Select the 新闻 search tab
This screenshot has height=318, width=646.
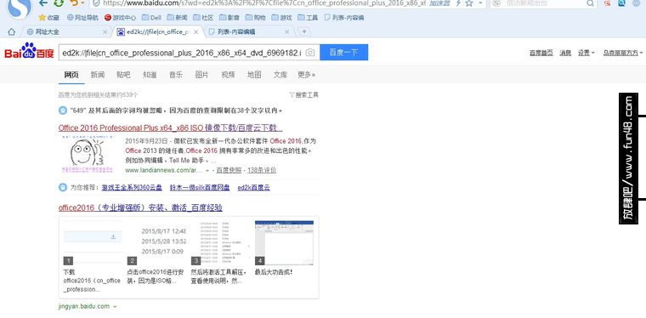pos(98,75)
